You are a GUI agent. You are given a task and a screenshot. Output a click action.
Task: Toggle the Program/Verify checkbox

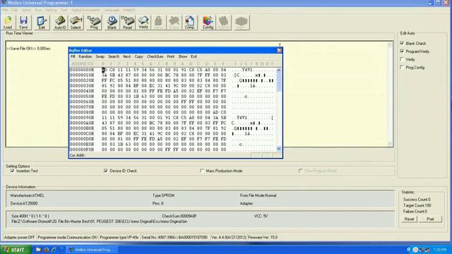pos(402,52)
